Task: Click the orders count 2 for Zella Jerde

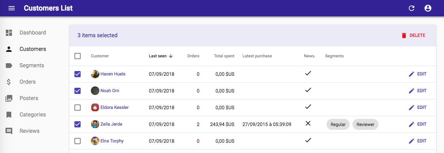Action: click(x=198, y=124)
